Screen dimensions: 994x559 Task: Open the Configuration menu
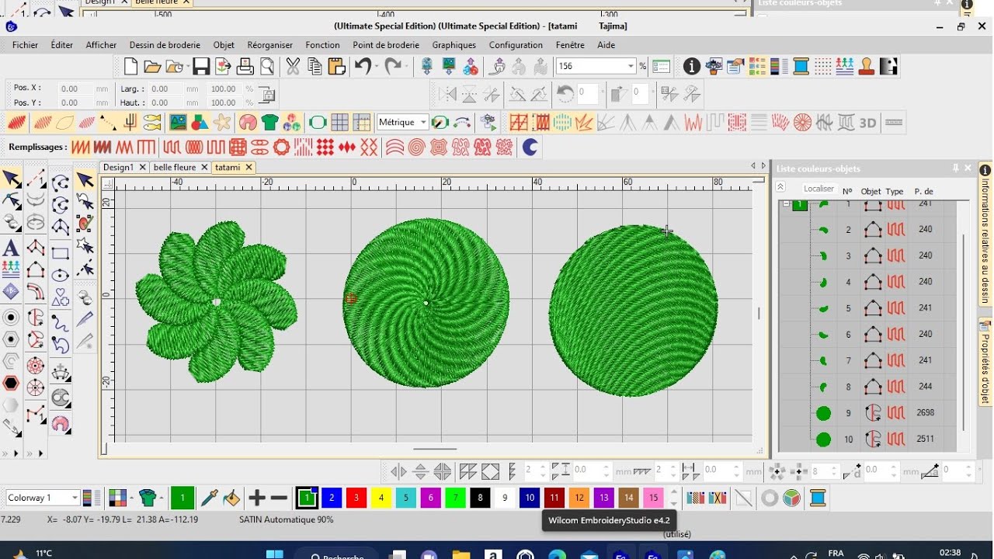(x=516, y=45)
